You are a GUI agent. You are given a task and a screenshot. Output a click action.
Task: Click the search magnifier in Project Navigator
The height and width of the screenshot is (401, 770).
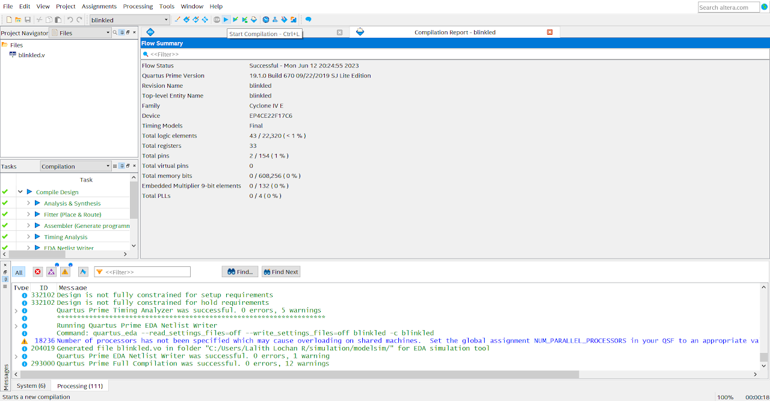pyautogui.click(x=115, y=32)
